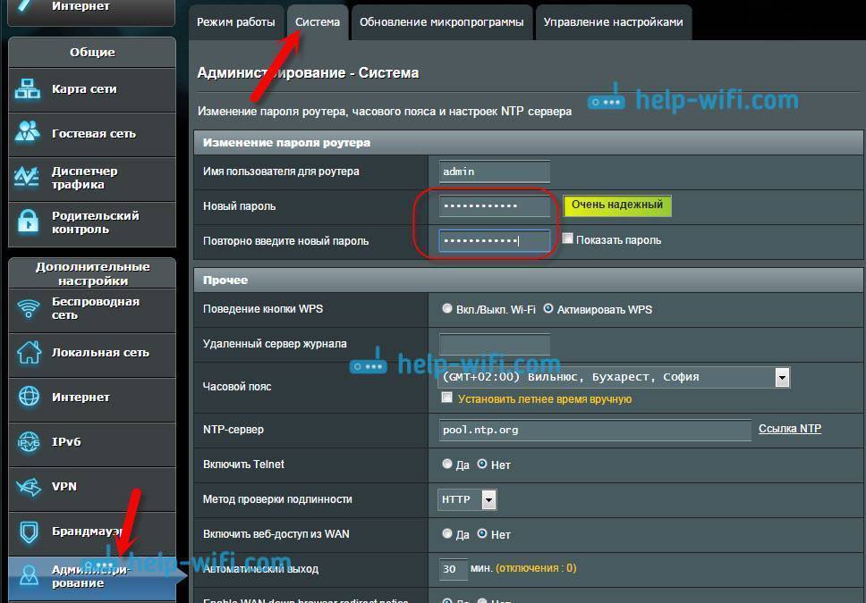
Task: Select Вкл./Выкл. Wi-Fi radio button
Action: tap(447, 309)
